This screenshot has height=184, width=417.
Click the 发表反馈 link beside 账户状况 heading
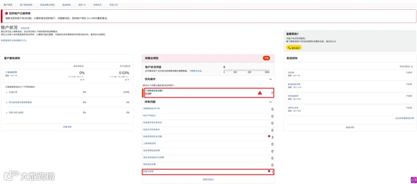[x=25, y=28]
